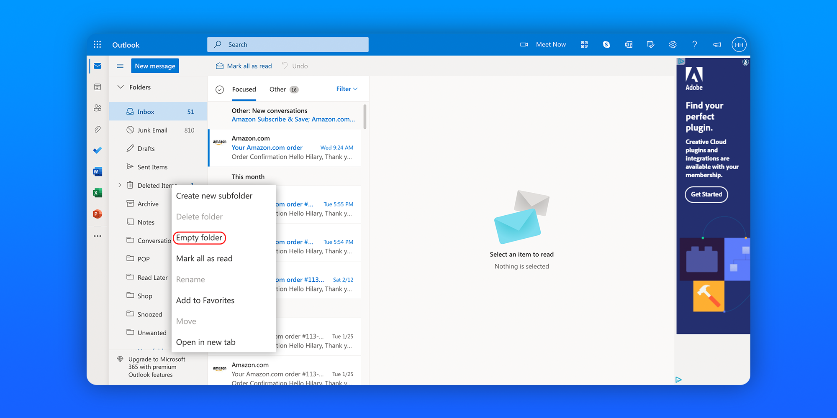The height and width of the screenshot is (418, 837).
Task: Open Outlook Settings gear
Action: click(673, 44)
